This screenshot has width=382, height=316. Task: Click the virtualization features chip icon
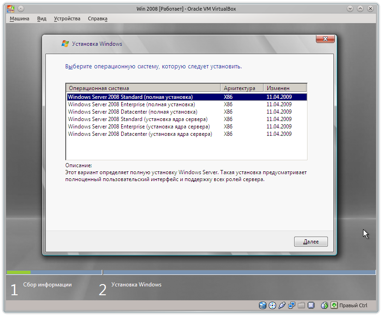tap(310, 305)
